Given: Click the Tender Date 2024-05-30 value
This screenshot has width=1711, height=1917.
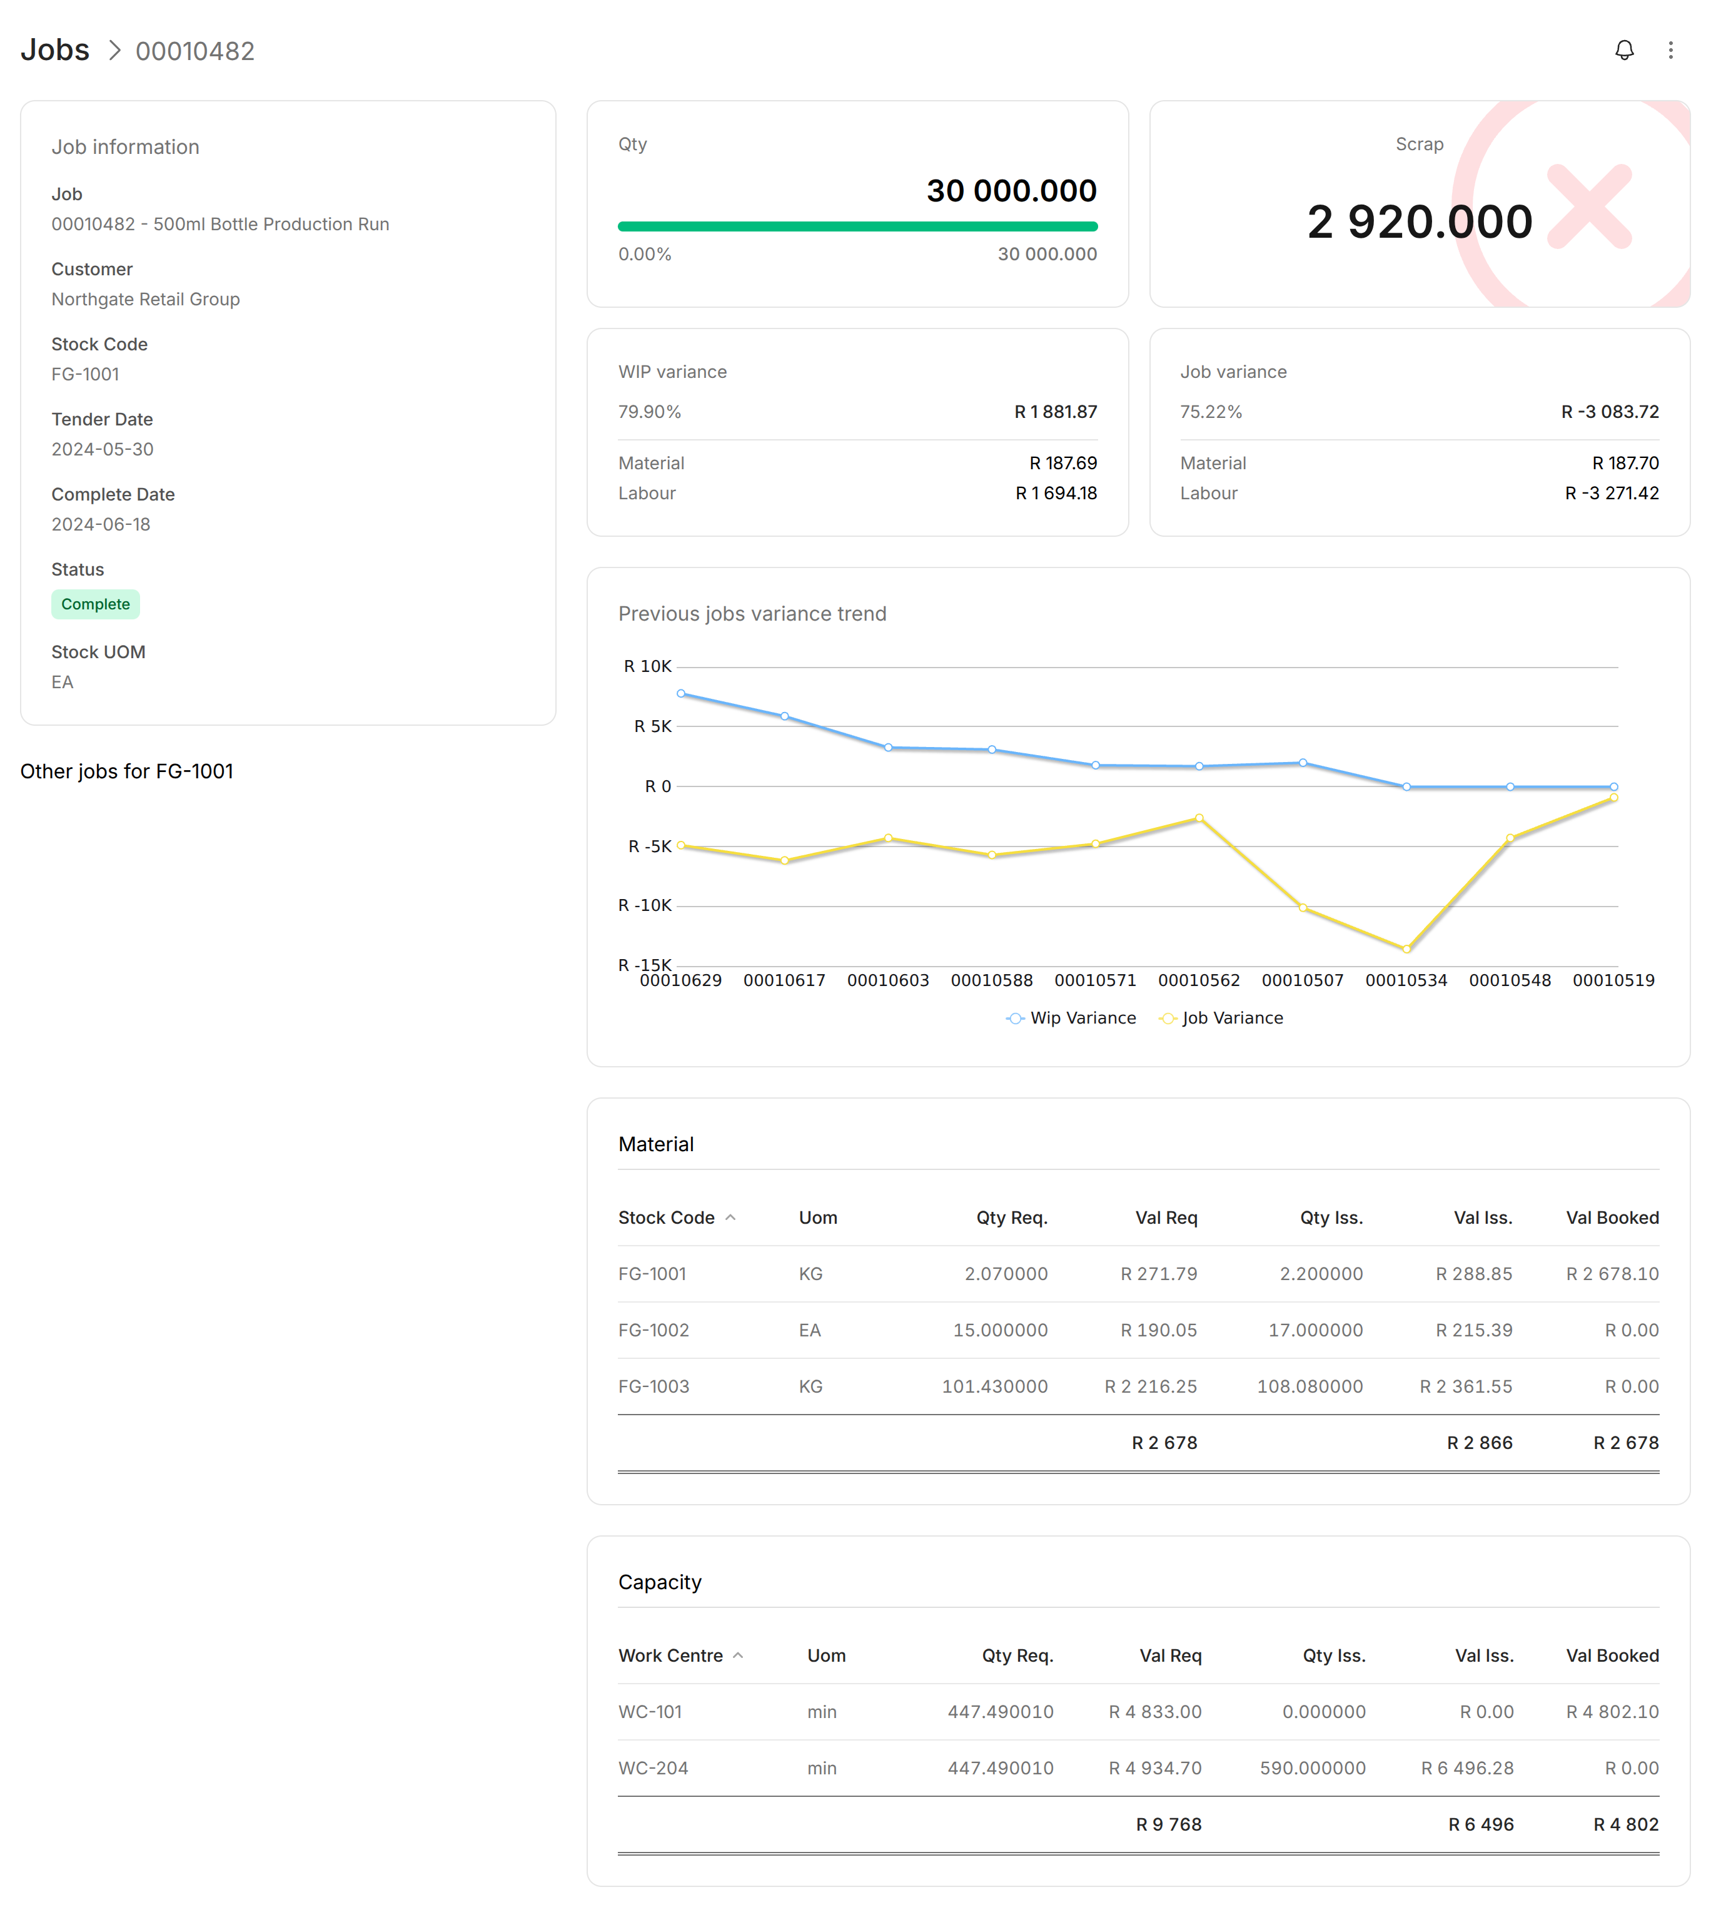Looking at the screenshot, I should coord(103,450).
